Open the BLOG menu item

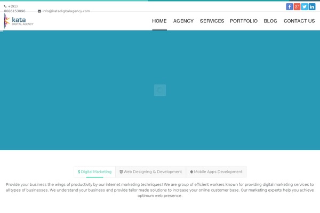270,21
